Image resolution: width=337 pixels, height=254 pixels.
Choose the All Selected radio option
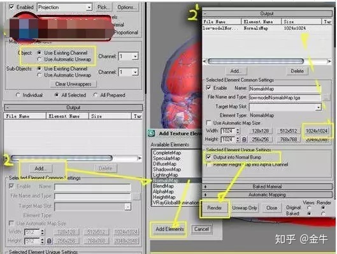(57, 95)
